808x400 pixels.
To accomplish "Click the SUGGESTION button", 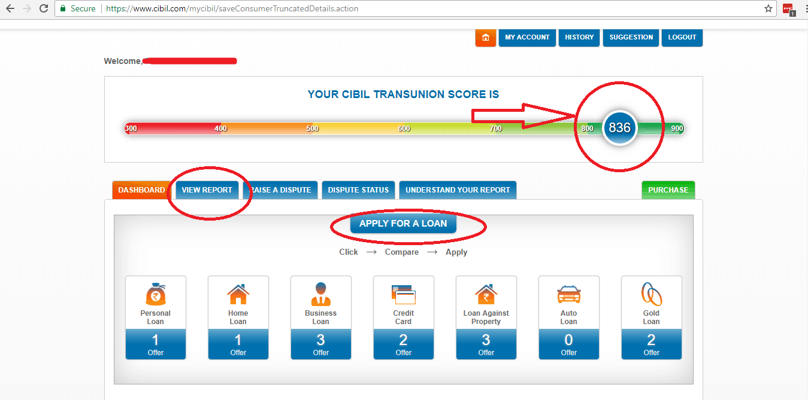I will [631, 37].
